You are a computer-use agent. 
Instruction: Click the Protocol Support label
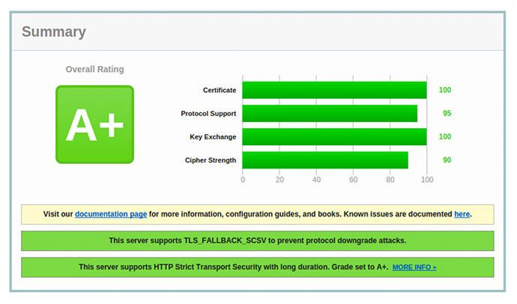click(x=208, y=114)
